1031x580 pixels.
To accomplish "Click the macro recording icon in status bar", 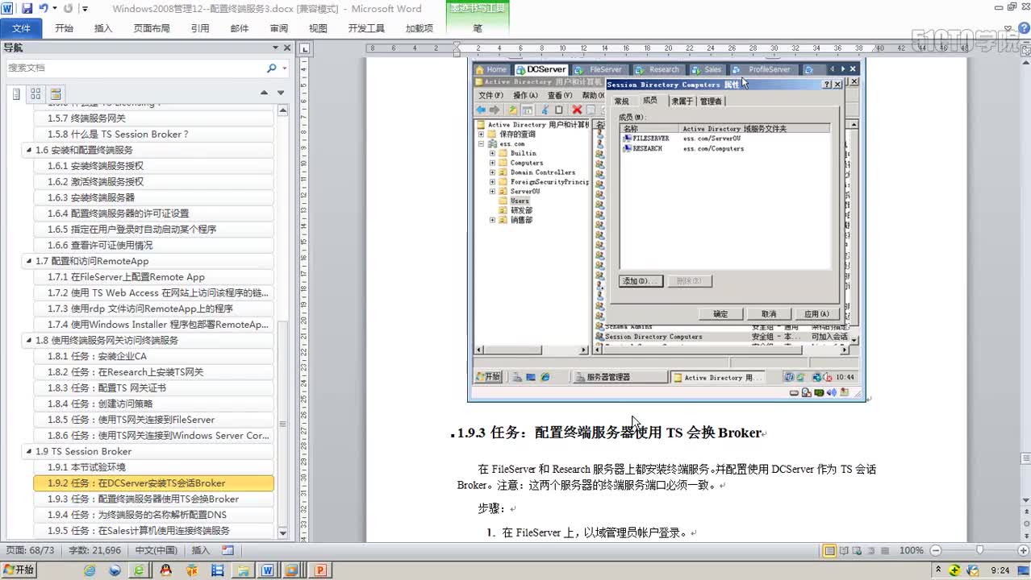I will (x=227, y=550).
